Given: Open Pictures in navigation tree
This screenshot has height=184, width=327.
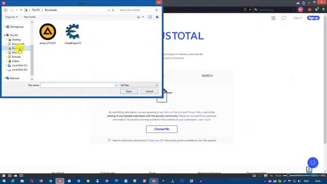Looking at the screenshot, I should [x=16, y=57].
